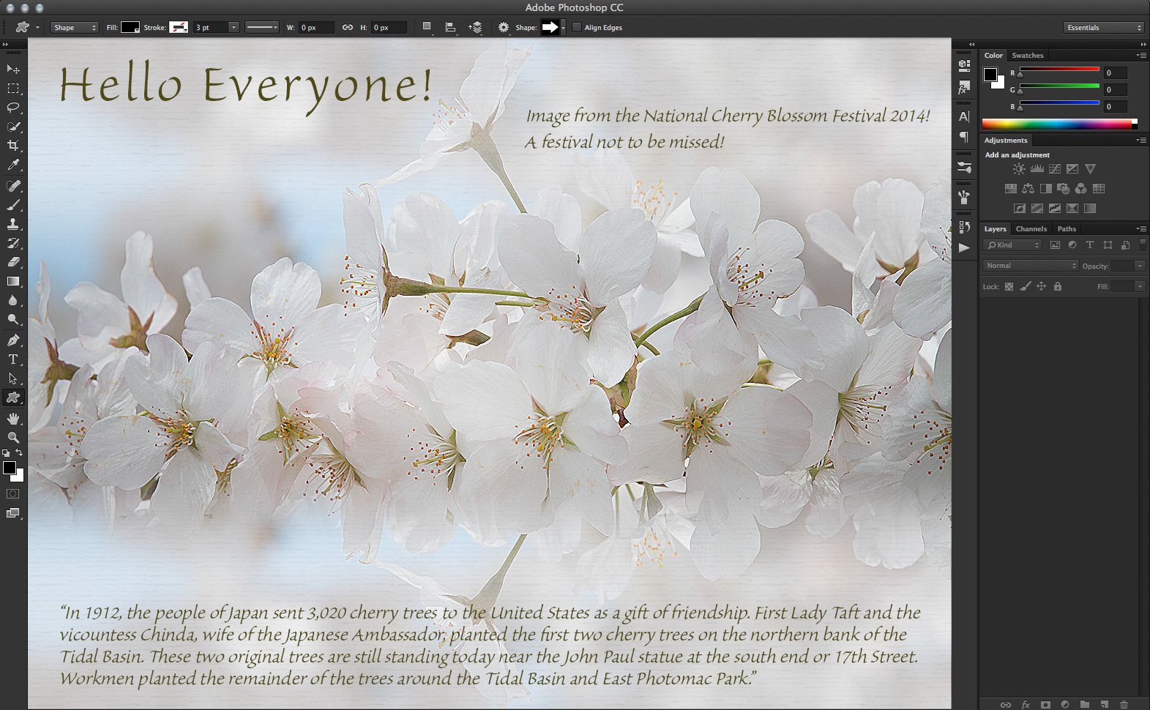Image resolution: width=1150 pixels, height=710 pixels.
Task: Toggle the Align Edges checkbox
Action: click(x=577, y=28)
